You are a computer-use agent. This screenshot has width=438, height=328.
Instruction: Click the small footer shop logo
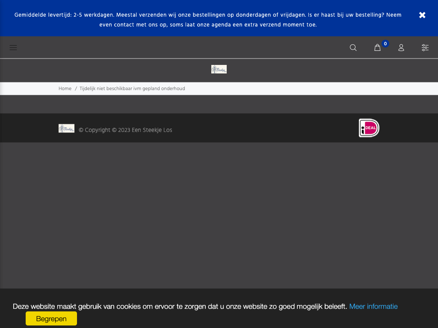(x=66, y=129)
